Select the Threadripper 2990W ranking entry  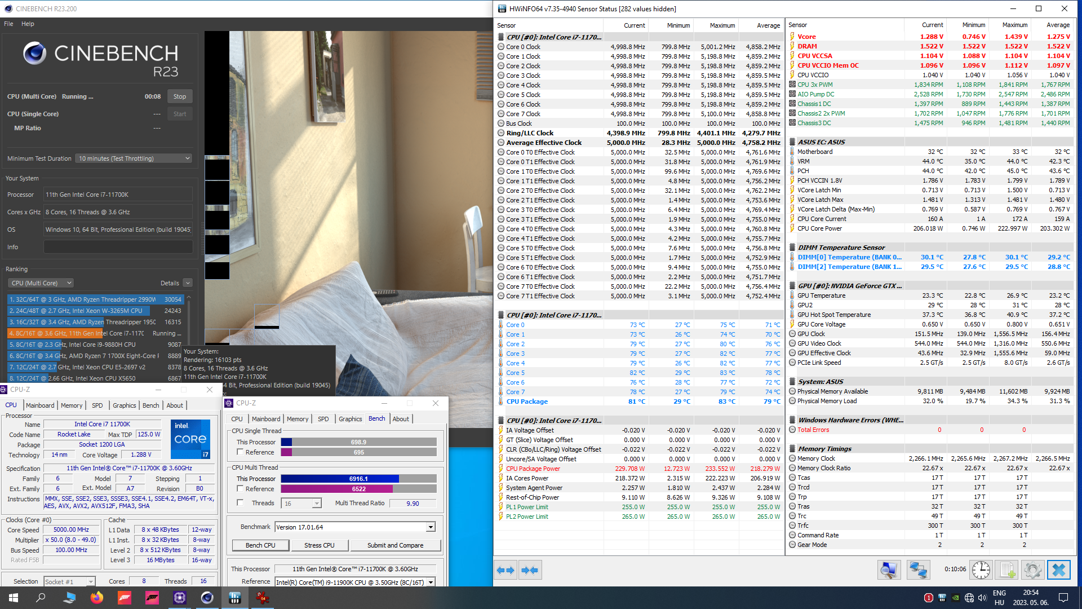[95, 299]
